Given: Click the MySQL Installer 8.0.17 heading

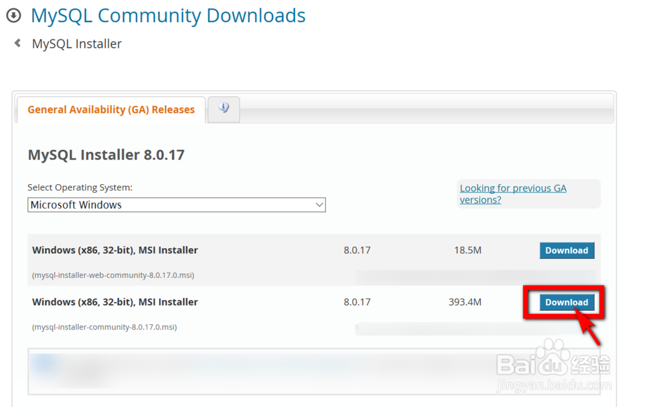Looking at the screenshot, I should 106,155.
